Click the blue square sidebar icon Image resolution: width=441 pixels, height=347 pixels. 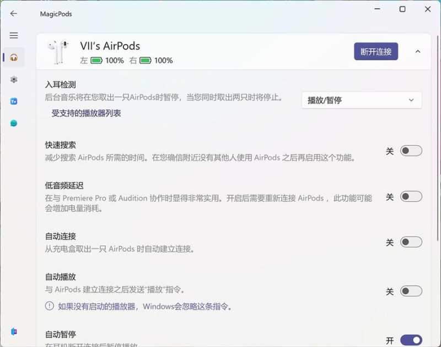[14, 101]
